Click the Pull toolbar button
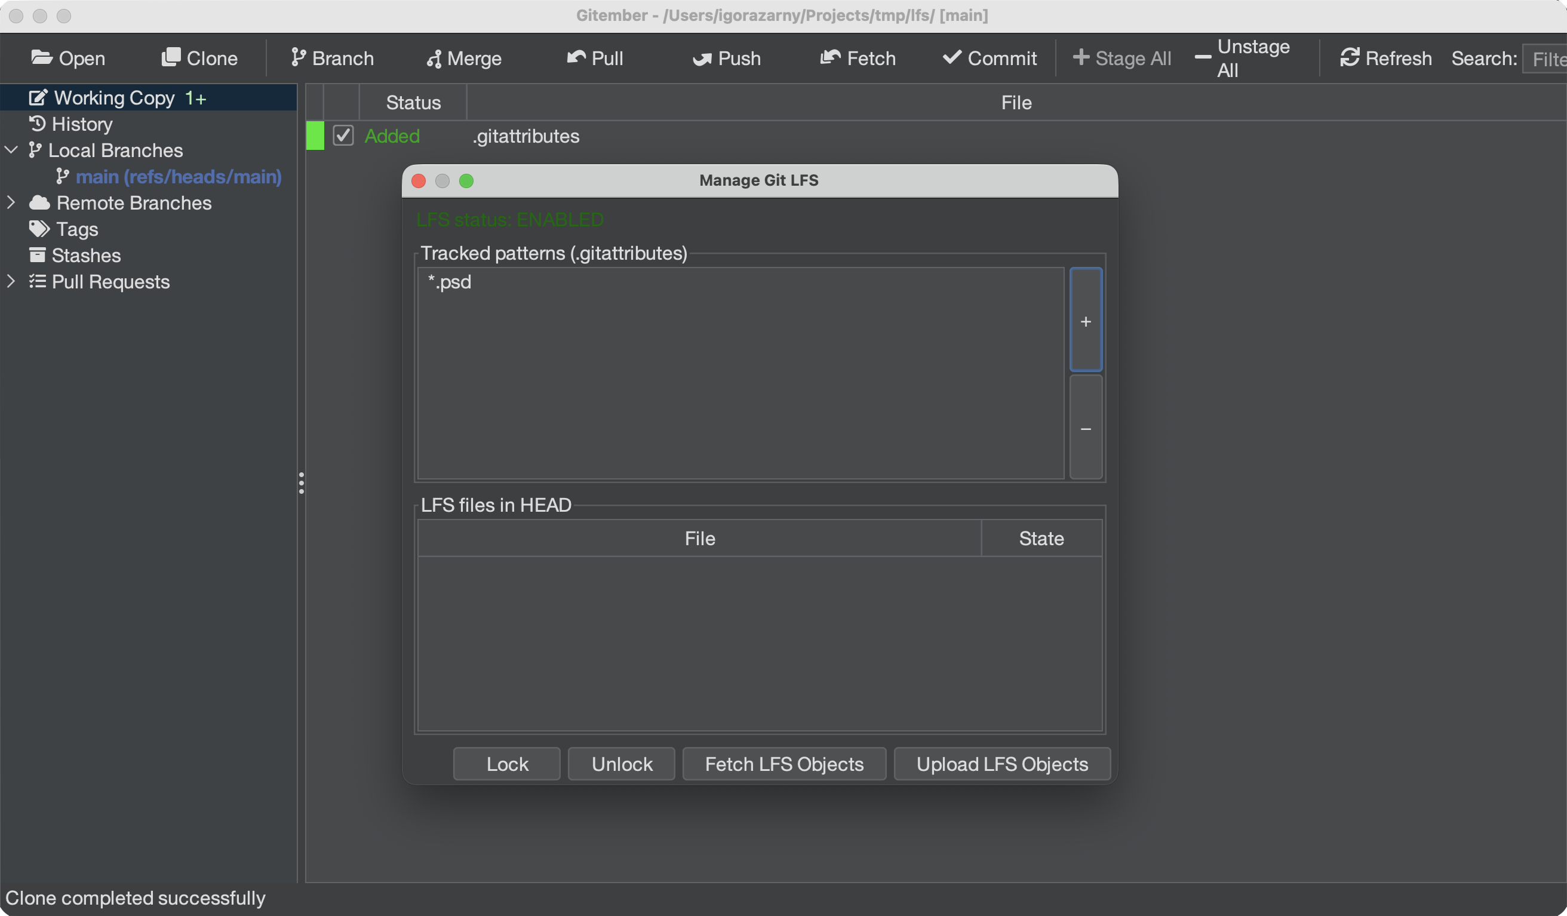Viewport: 1567px width, 916px height. coord(594,58)
